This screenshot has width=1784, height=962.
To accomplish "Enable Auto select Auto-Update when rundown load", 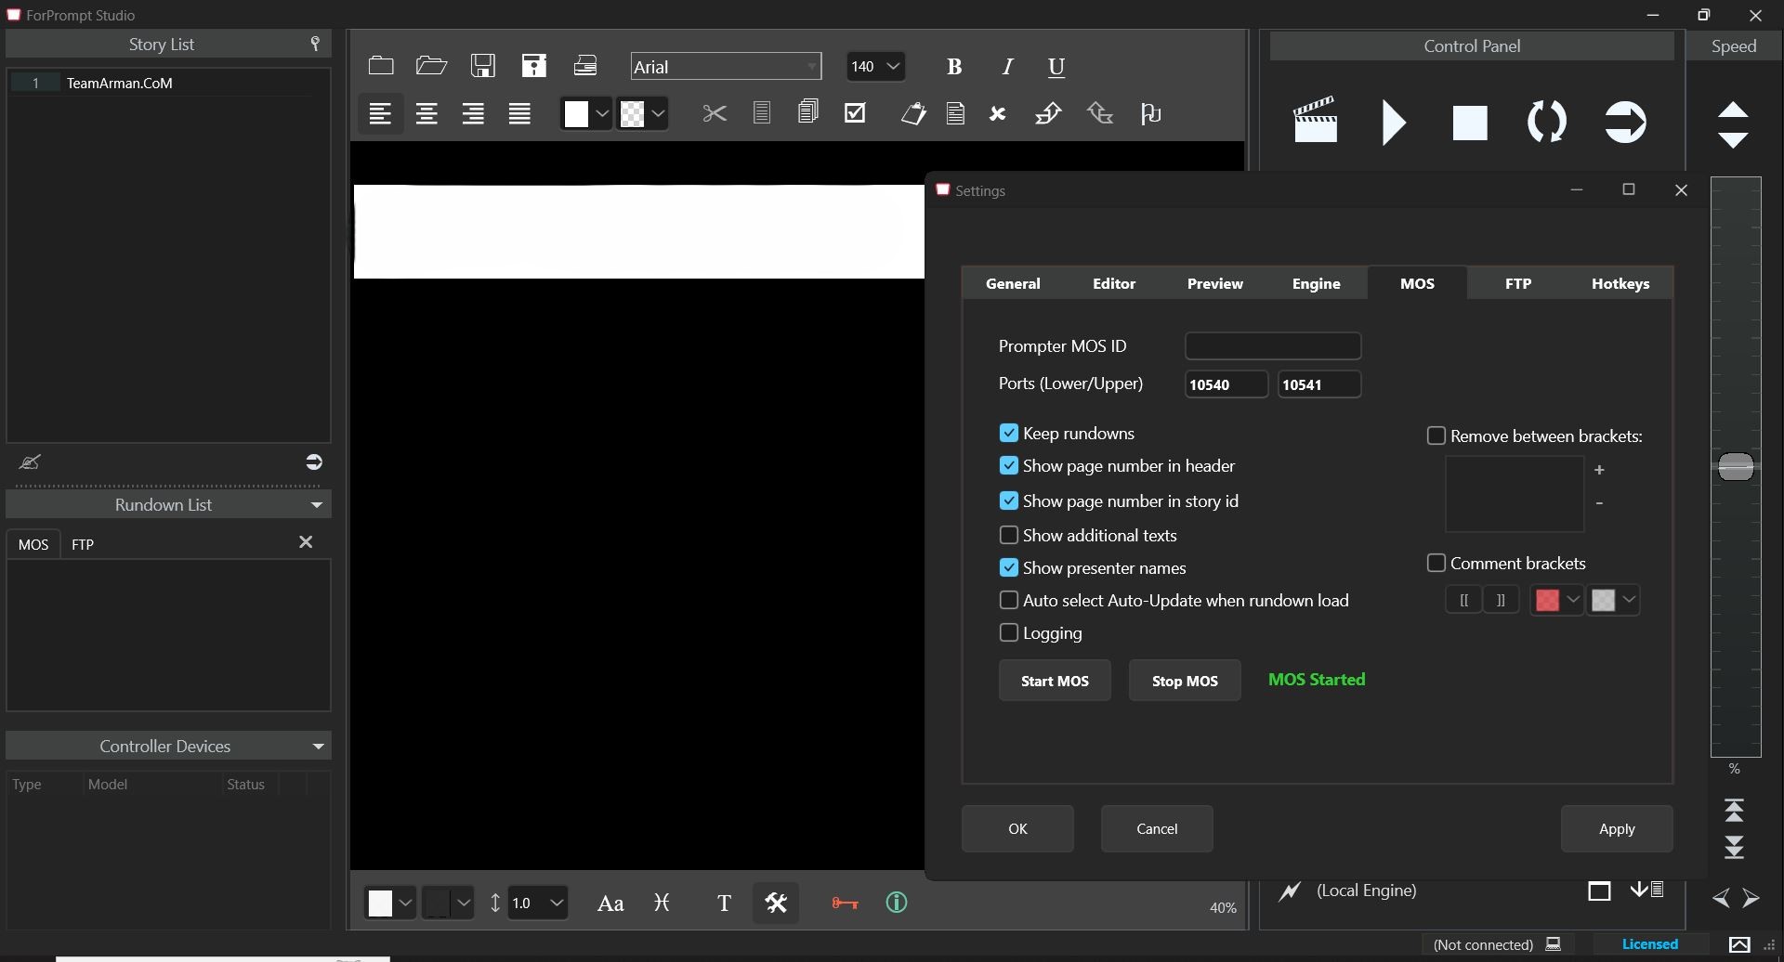I will (x=1008, y=601).
